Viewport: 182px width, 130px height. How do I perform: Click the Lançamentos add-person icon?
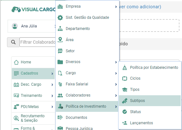click(x=125, y=123)
